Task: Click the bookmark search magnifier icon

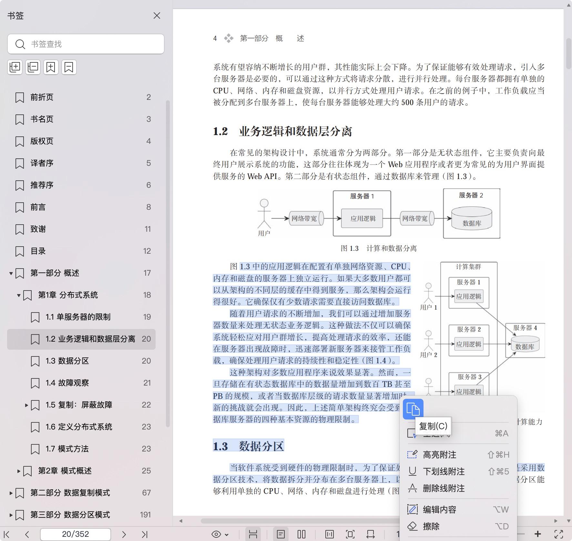Action: (x=20, y=44)
